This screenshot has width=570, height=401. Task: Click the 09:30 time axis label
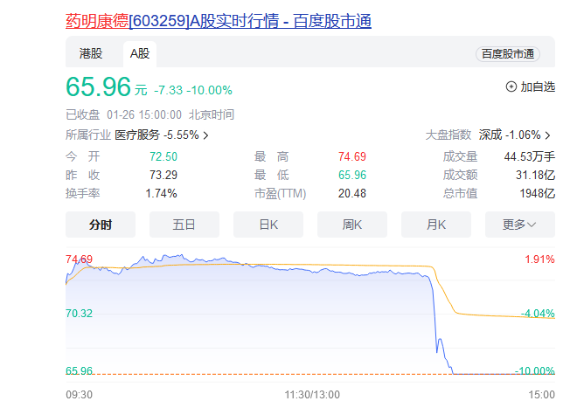point(79,395)
